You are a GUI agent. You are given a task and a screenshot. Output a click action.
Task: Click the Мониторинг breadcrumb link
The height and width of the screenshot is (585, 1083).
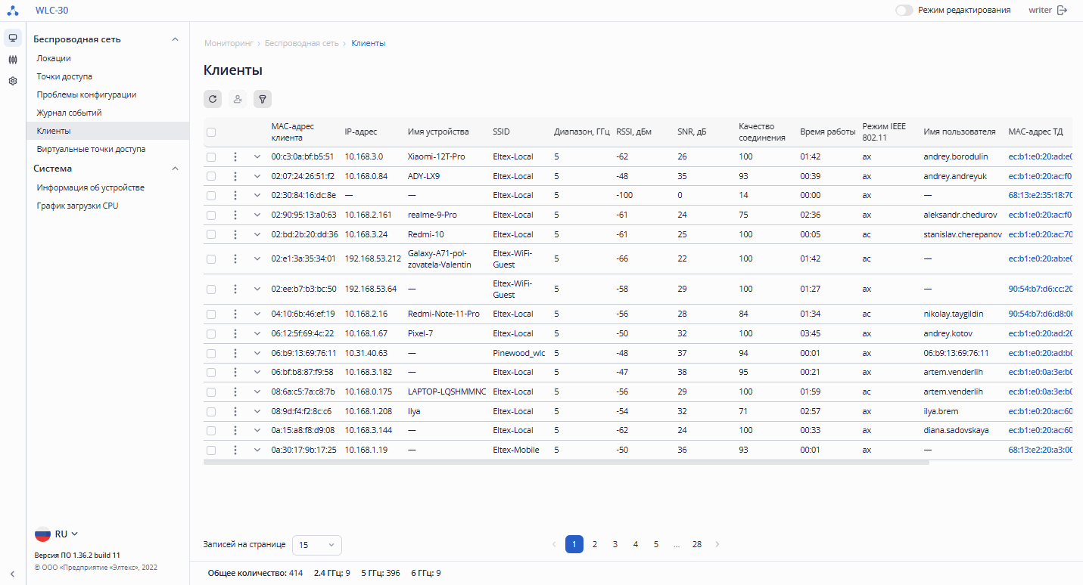229,43
